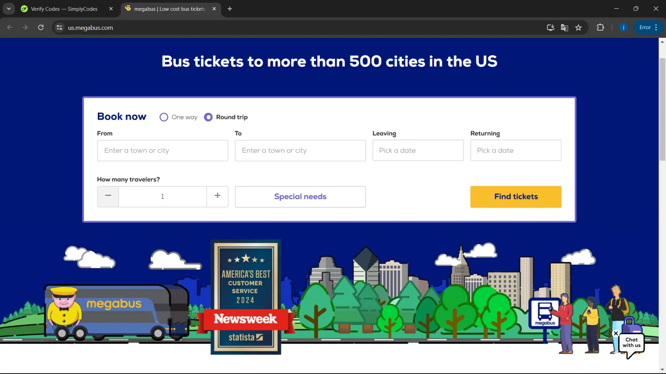The height and width of the screenshot is (374, 666).
Task: Decrease travelers with the minus button
Action: pos(108,196)
